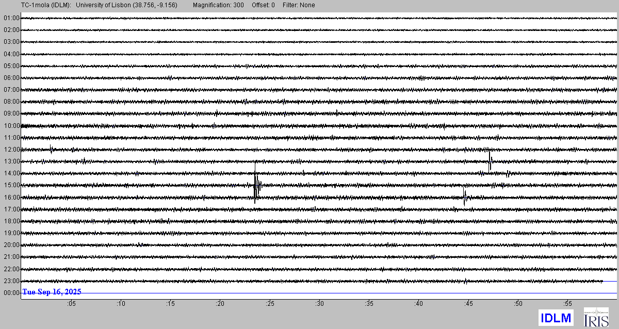The height and width of the screenshot is (329, 619).
Task: Select the 01:00 hour label
Action: click(x=11, y=18)
